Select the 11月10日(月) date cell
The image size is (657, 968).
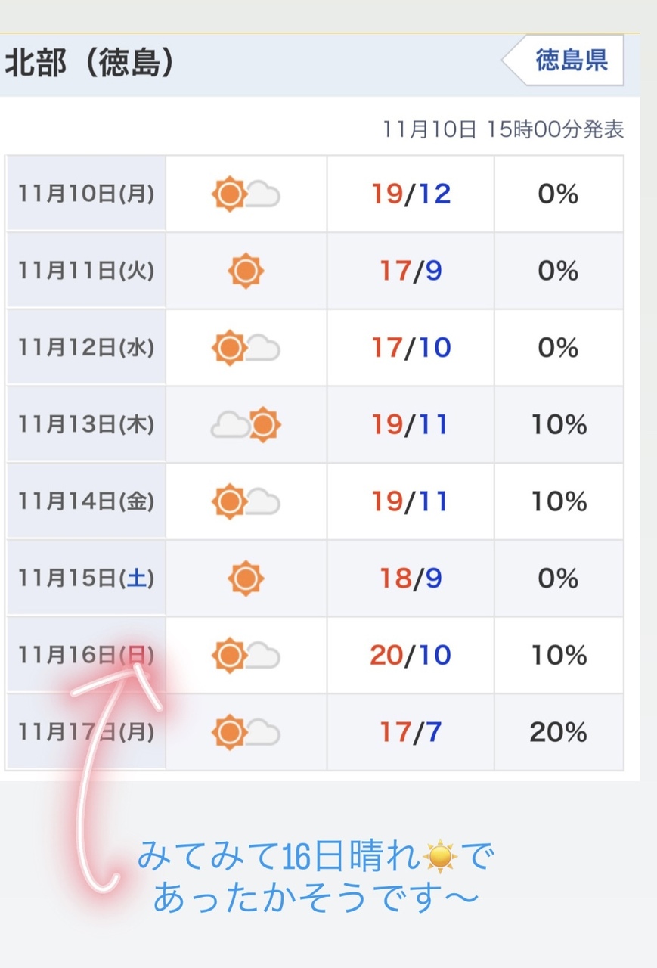click(86, 194)
